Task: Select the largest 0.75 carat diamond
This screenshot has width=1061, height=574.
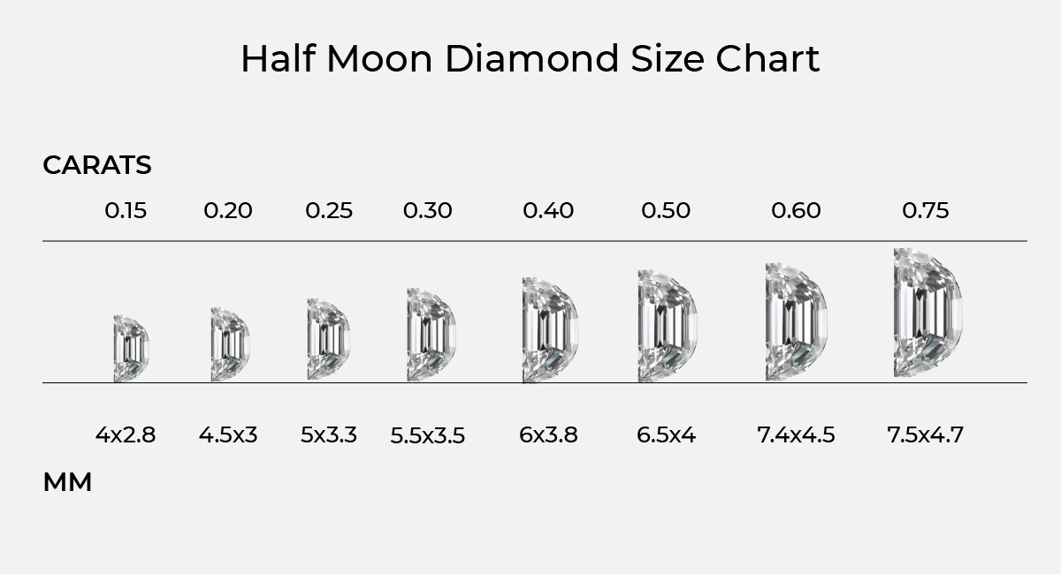Action: 927,313
